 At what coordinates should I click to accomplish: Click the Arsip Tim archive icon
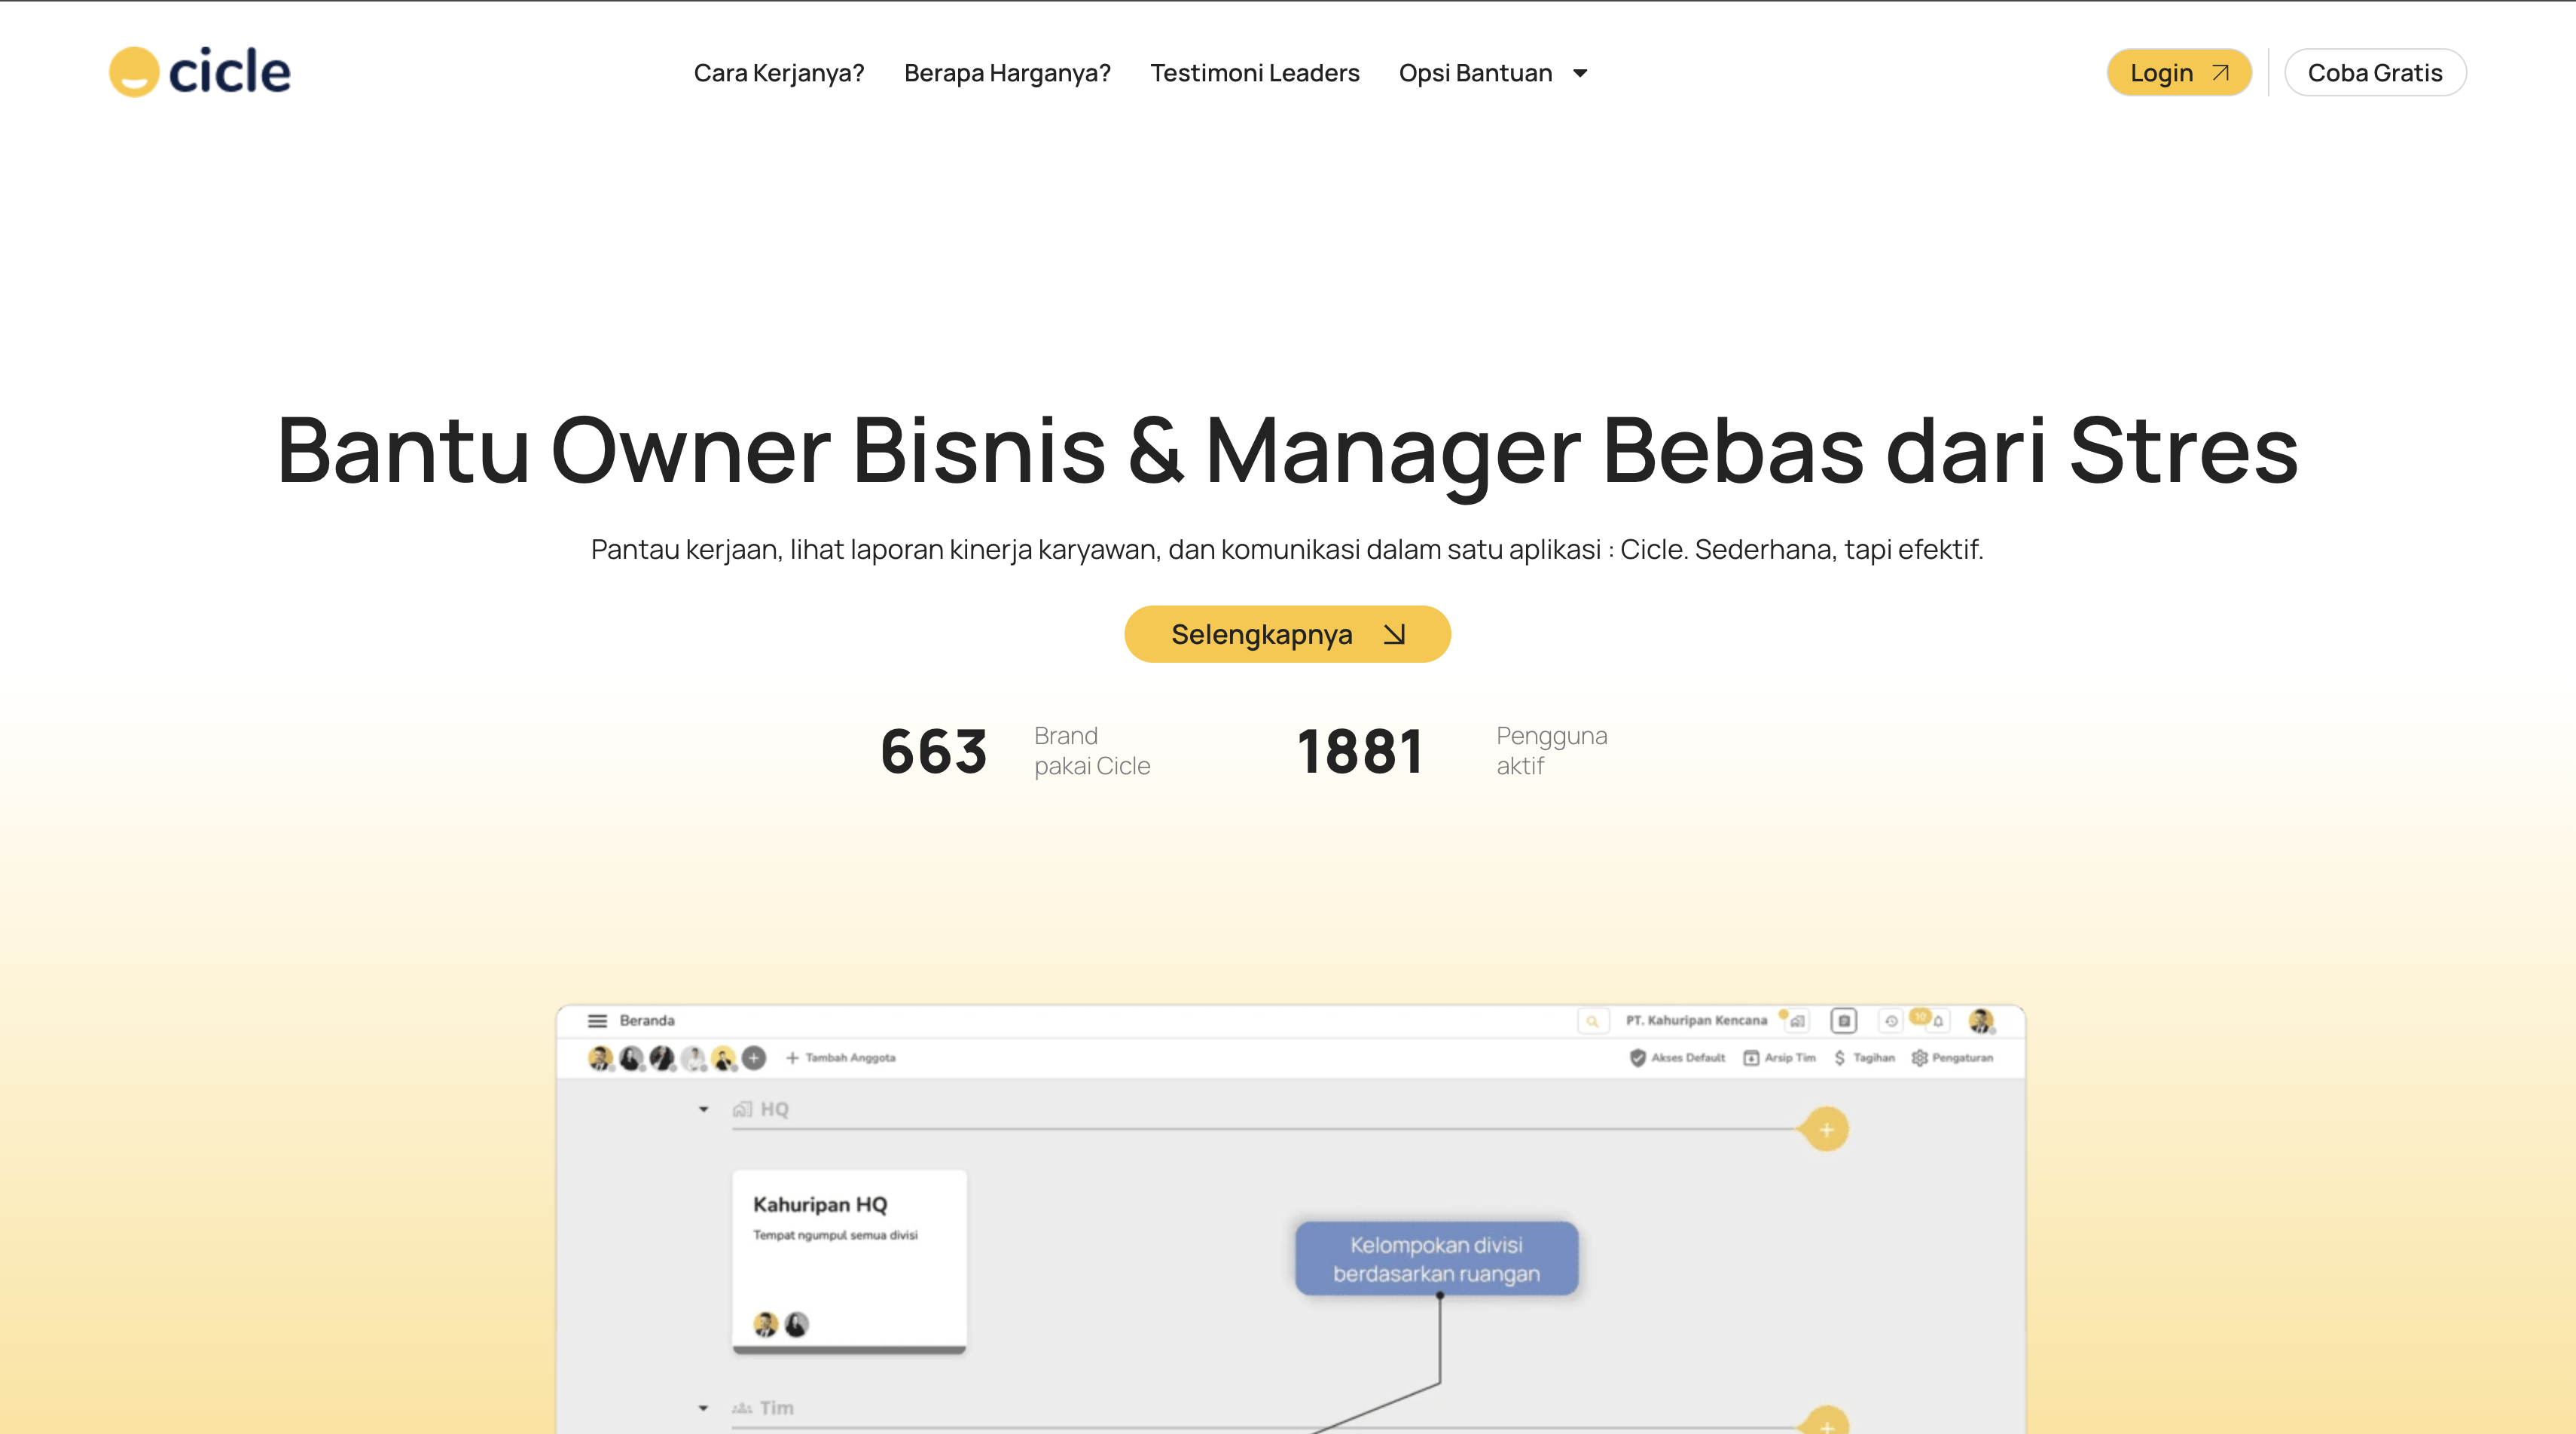coord(1751,1057)
